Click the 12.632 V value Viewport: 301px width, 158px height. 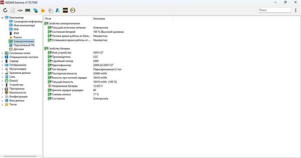point(98,86)
